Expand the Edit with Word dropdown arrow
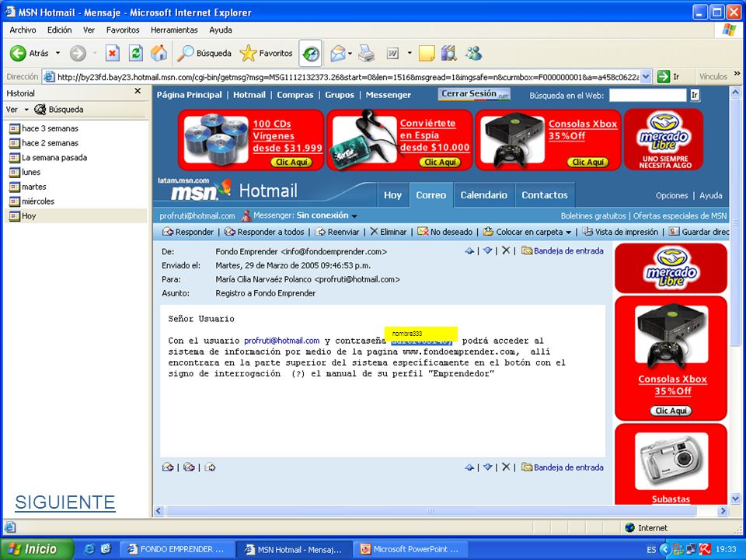The width and height of the screenshot is (746, 560). click(410, 54)
